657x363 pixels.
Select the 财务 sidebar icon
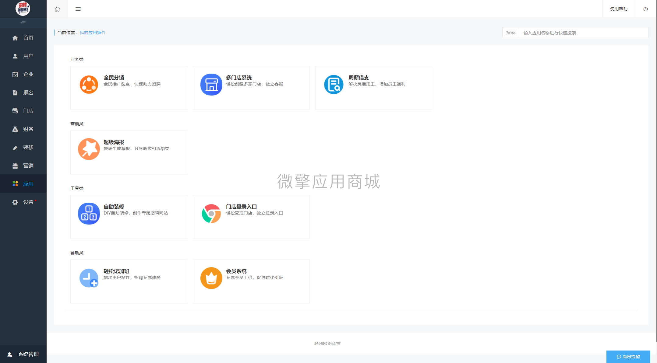(23, 129)
